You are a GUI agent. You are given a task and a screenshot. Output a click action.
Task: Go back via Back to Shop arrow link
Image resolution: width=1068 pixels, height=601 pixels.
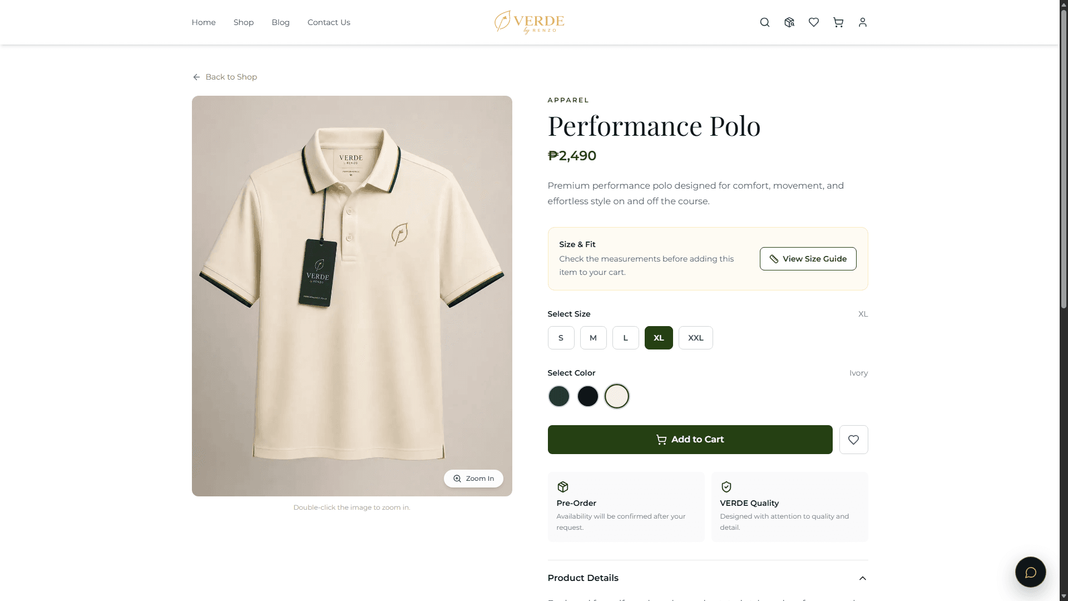tap(225, 77)
